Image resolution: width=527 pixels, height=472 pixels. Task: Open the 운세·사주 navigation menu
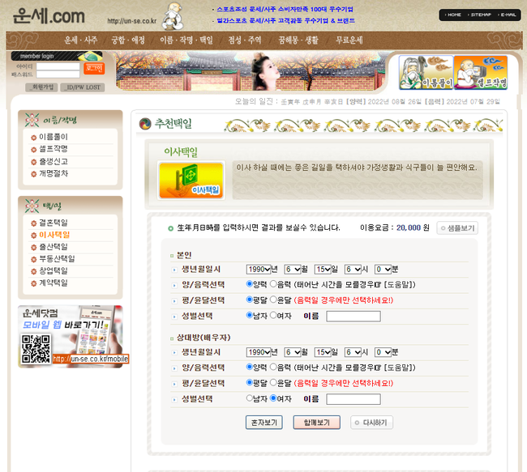tap(81, 40)
